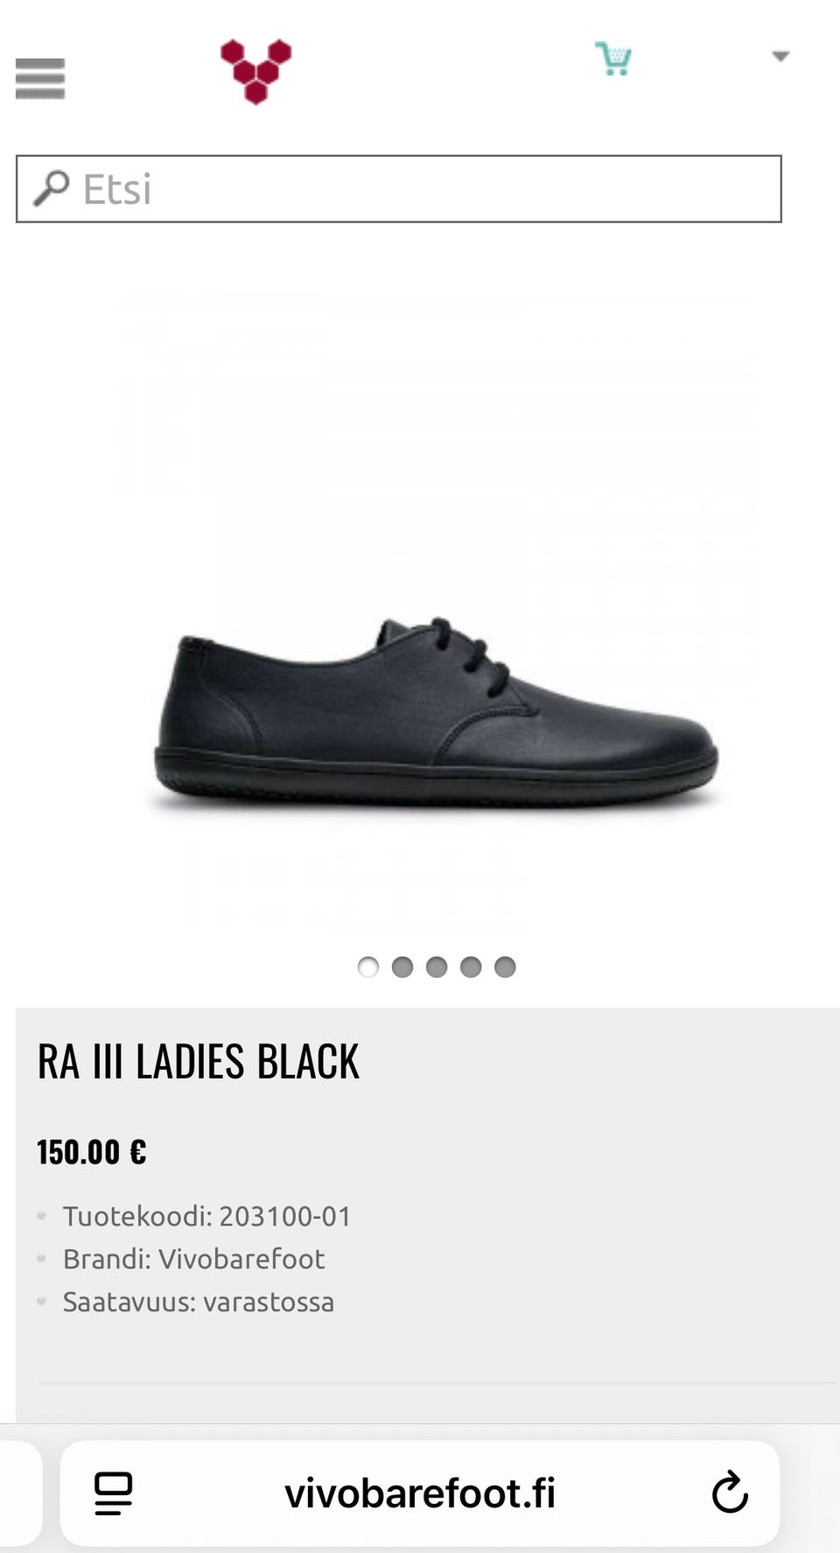Viewport: 840px width, 1553px height.
Task: Click the 150.00 € price text
Action: point(92,1152)
